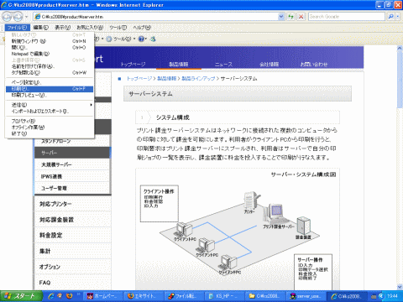Open the ヘルプ menu in menu bar

click(x=142, y=28)
